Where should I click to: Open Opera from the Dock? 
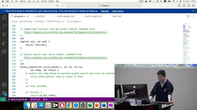coord(62,105)
